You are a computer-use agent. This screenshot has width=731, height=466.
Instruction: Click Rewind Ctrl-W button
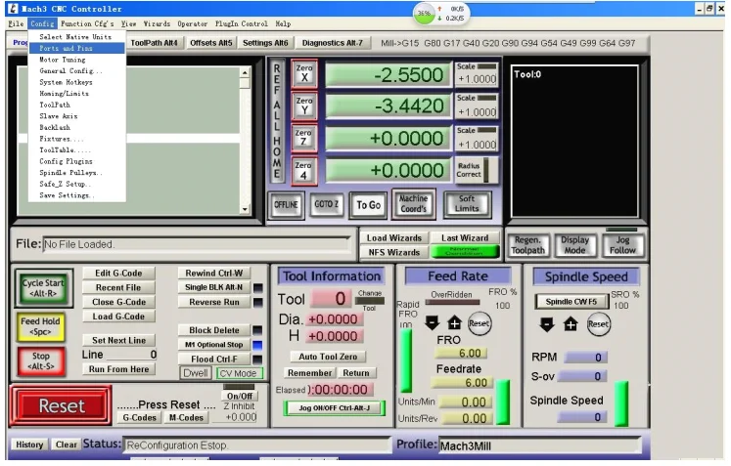pos(214,273)
